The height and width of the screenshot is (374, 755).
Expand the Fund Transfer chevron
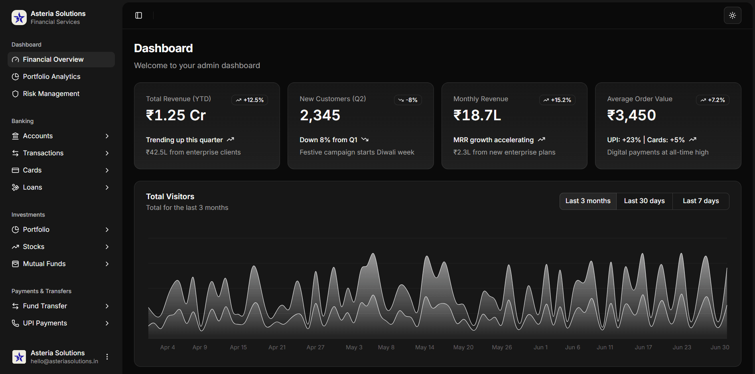click(107, 306)
